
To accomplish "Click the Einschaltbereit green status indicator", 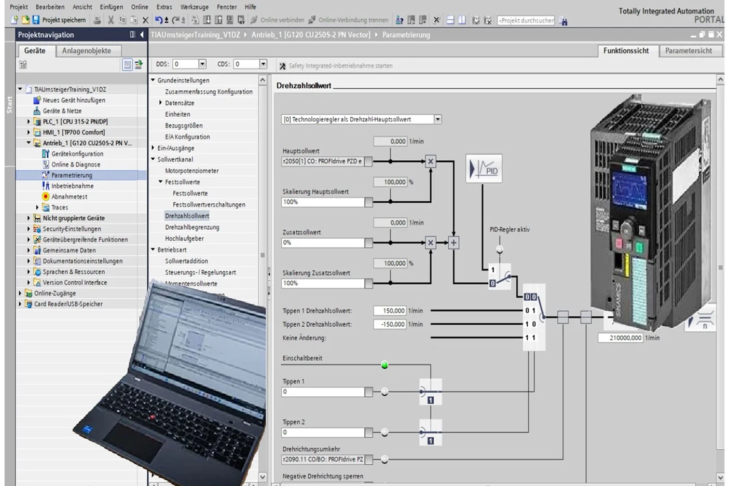I will pyautogui.click(x=384, y=365).
